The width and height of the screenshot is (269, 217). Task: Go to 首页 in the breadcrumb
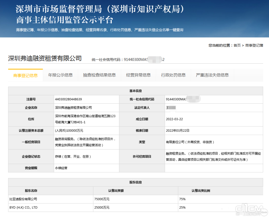(237, 45)
